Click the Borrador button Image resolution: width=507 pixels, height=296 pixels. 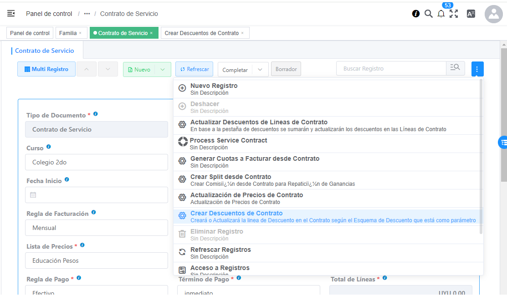286,69
